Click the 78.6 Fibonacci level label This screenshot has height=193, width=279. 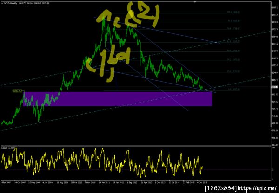point(233,28)
